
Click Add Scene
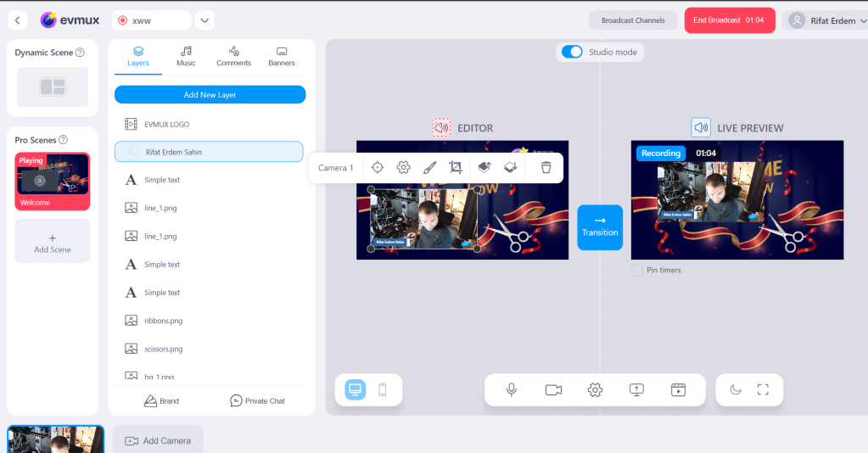click(53, 241)
